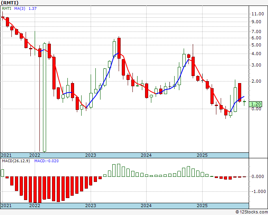Click the 0.000 MACD axis label

click(x=258, y=176)
